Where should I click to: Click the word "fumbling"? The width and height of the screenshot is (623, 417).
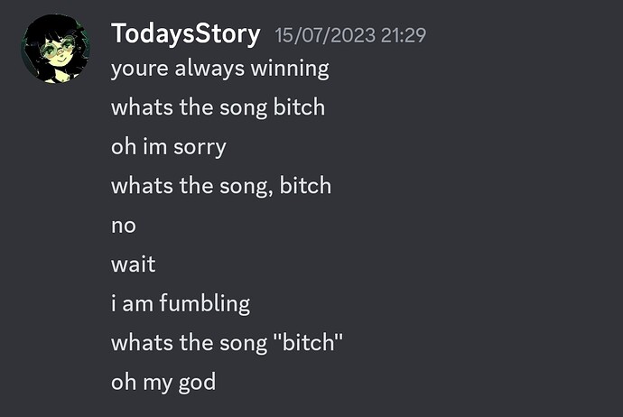point(205,304)
